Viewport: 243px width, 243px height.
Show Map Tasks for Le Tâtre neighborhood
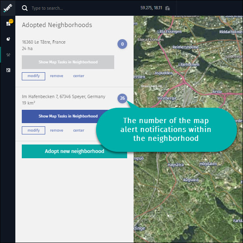(68, 62)
